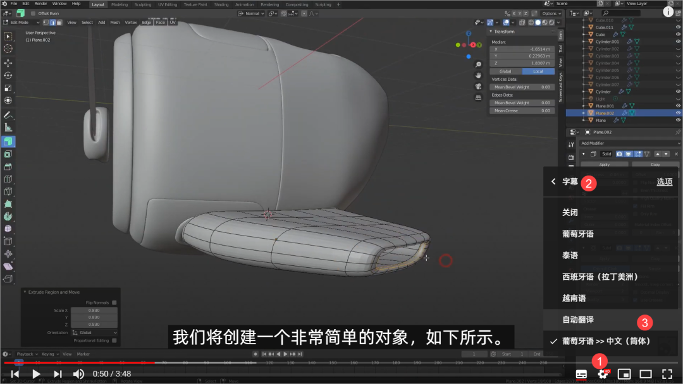
Task: Open YouTube settings gear icon
Action: point(603,374)
